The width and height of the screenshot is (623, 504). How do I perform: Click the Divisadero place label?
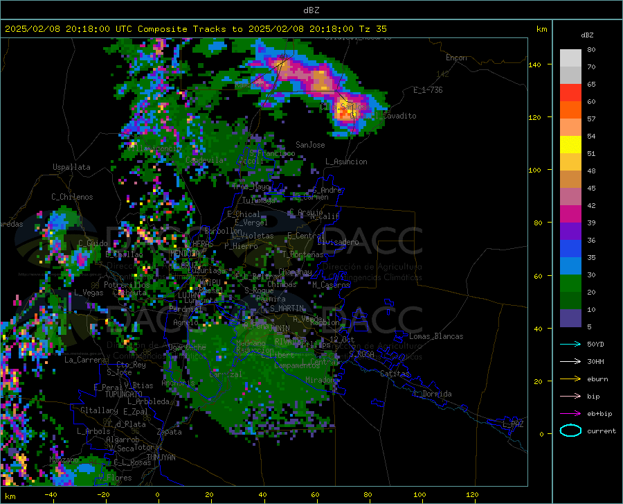click(338, 242)
